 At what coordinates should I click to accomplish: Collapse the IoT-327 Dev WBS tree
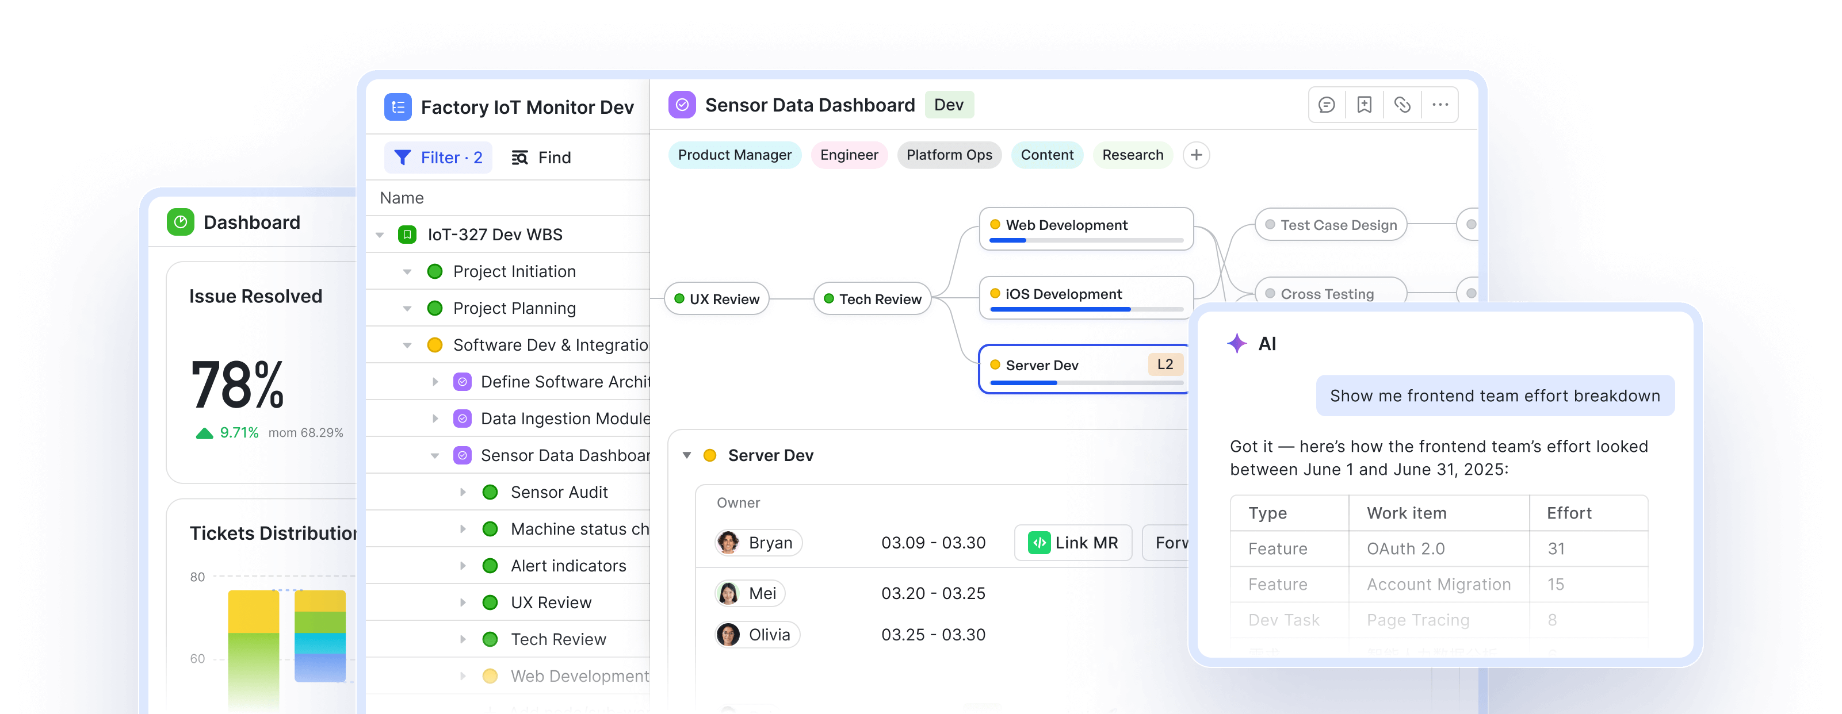pyautogui.click(x=380, y=235)
